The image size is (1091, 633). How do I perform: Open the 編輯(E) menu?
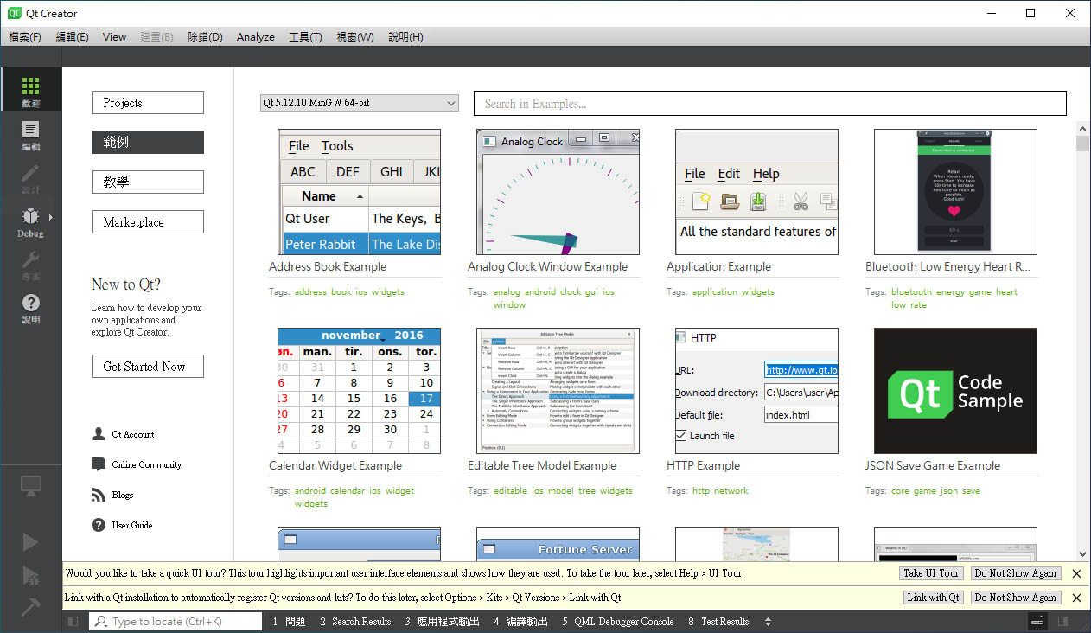coord(72,37)
